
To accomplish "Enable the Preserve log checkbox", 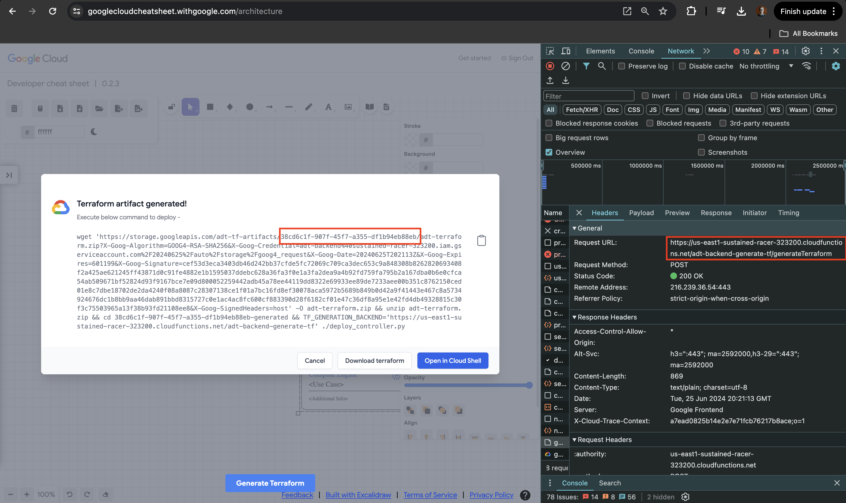I will coord(622,66).
